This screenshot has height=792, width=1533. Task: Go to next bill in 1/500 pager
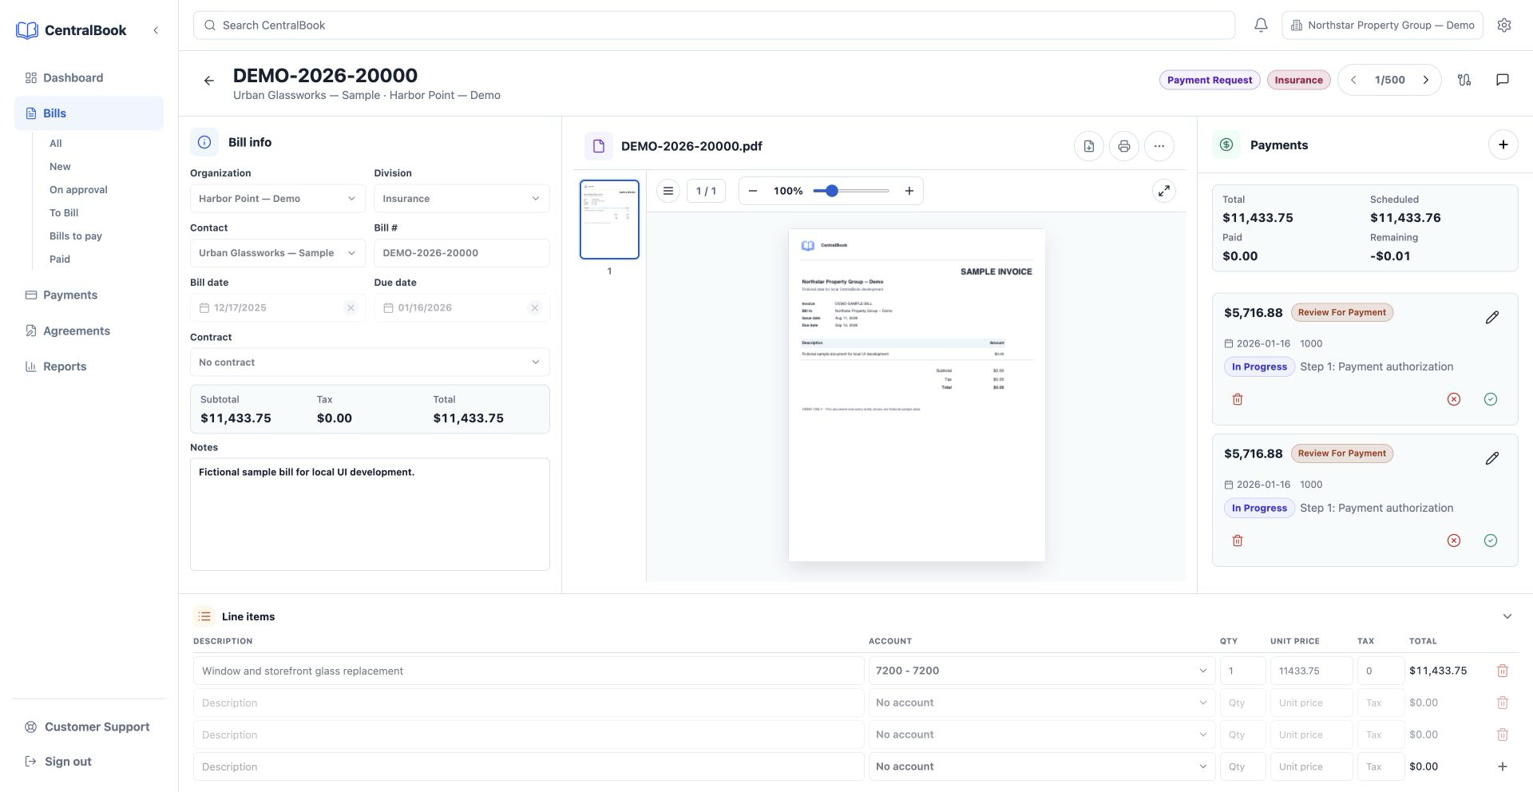[1425, 80]
